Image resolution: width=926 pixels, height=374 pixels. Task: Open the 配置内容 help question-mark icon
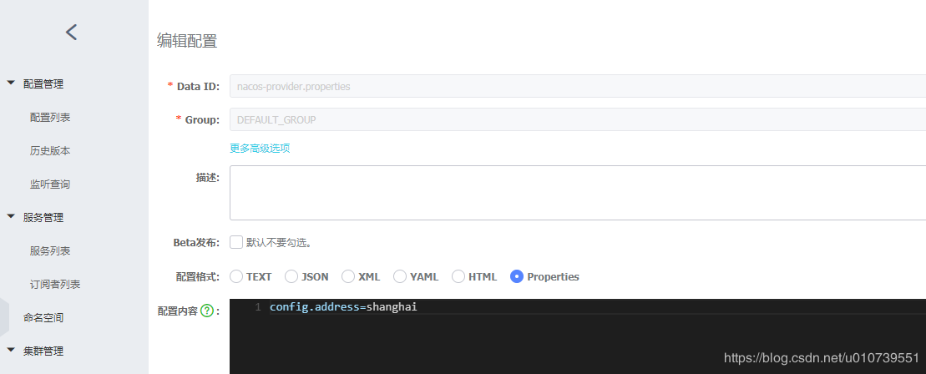click(x=207, y=311)
